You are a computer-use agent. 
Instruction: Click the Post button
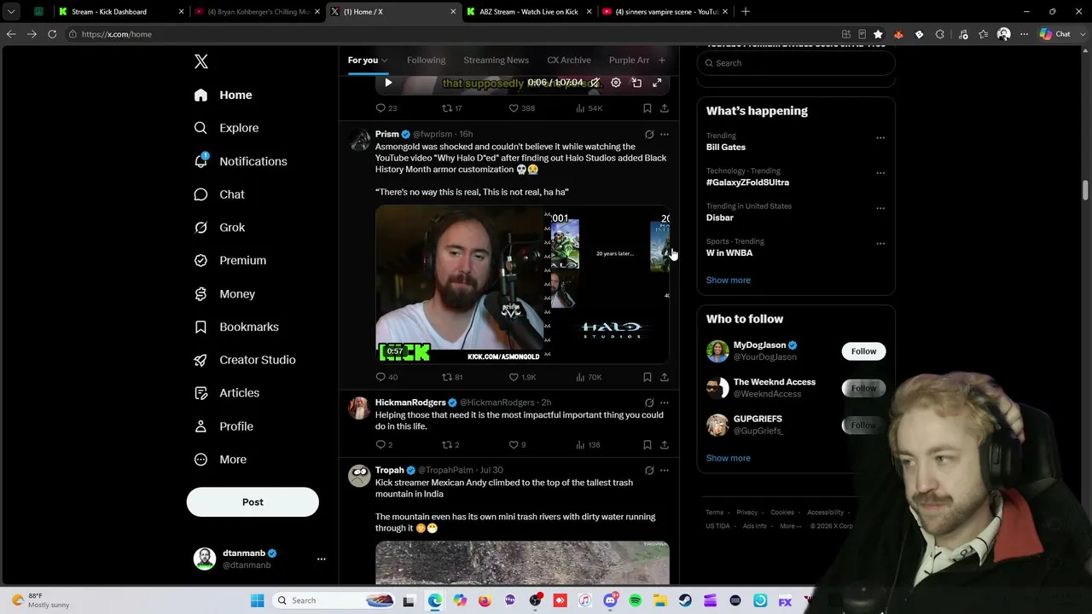tap(253, 502)
